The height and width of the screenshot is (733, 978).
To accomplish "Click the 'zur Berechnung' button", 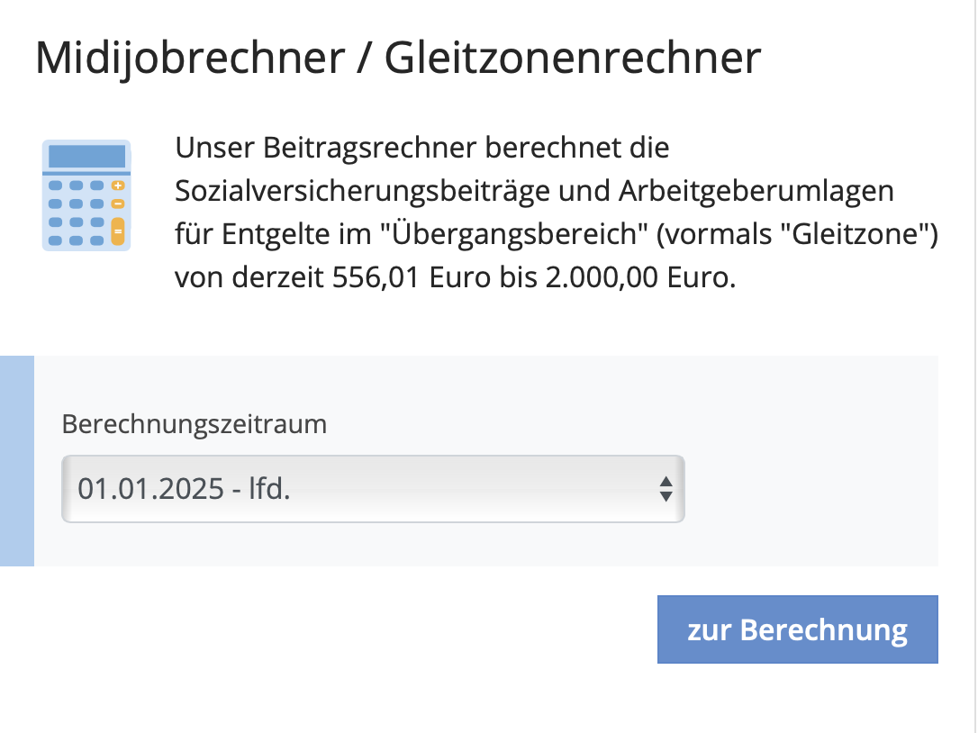I will pyautogui.click(x=798, y=629).
